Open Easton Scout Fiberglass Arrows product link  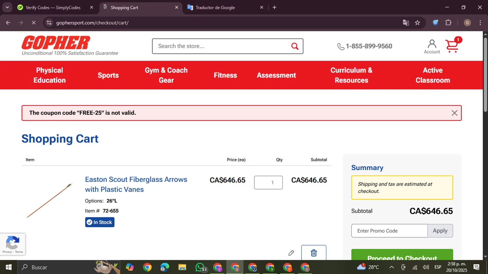click(x=136, y=184)
